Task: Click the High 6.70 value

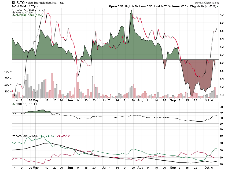Action: (x=131, y=6)
